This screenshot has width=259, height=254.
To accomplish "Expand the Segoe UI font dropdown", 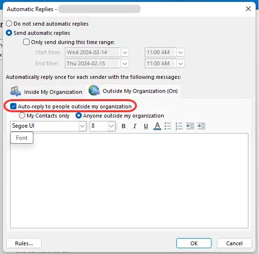I will [x=82, y=126].
